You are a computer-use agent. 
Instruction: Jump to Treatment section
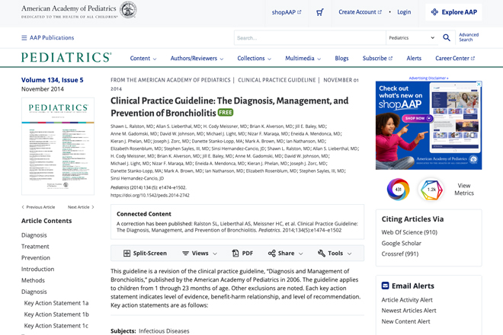tap(35, 247)
